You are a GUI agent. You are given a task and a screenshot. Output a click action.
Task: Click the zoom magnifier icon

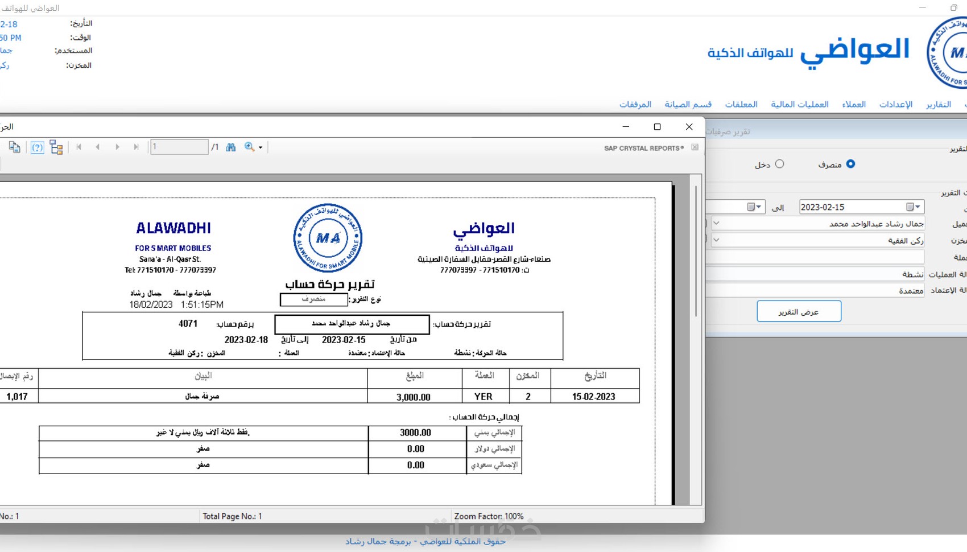(249, 147)
